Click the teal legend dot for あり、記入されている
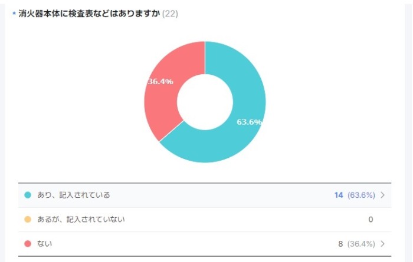The image size is (413, 262). coord(28,195)
